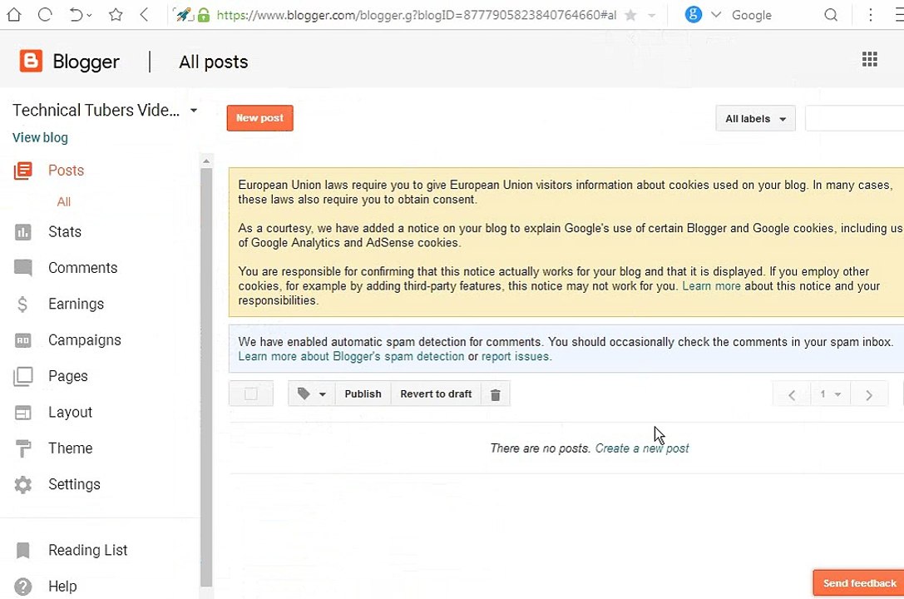Click the sidebar vertical scrollbar thumb
Screen dimensions: 904x599
[x=206, y=378]
